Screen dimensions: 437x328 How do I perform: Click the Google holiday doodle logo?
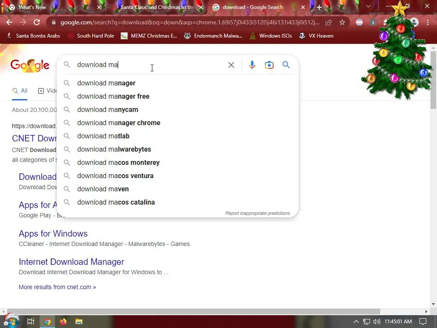point(30,65)
